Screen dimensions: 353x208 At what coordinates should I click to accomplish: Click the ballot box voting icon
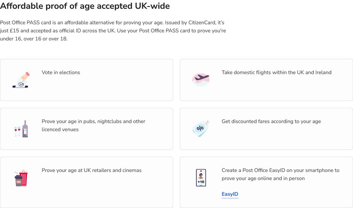pyautogui.click(x=21, y=80)
